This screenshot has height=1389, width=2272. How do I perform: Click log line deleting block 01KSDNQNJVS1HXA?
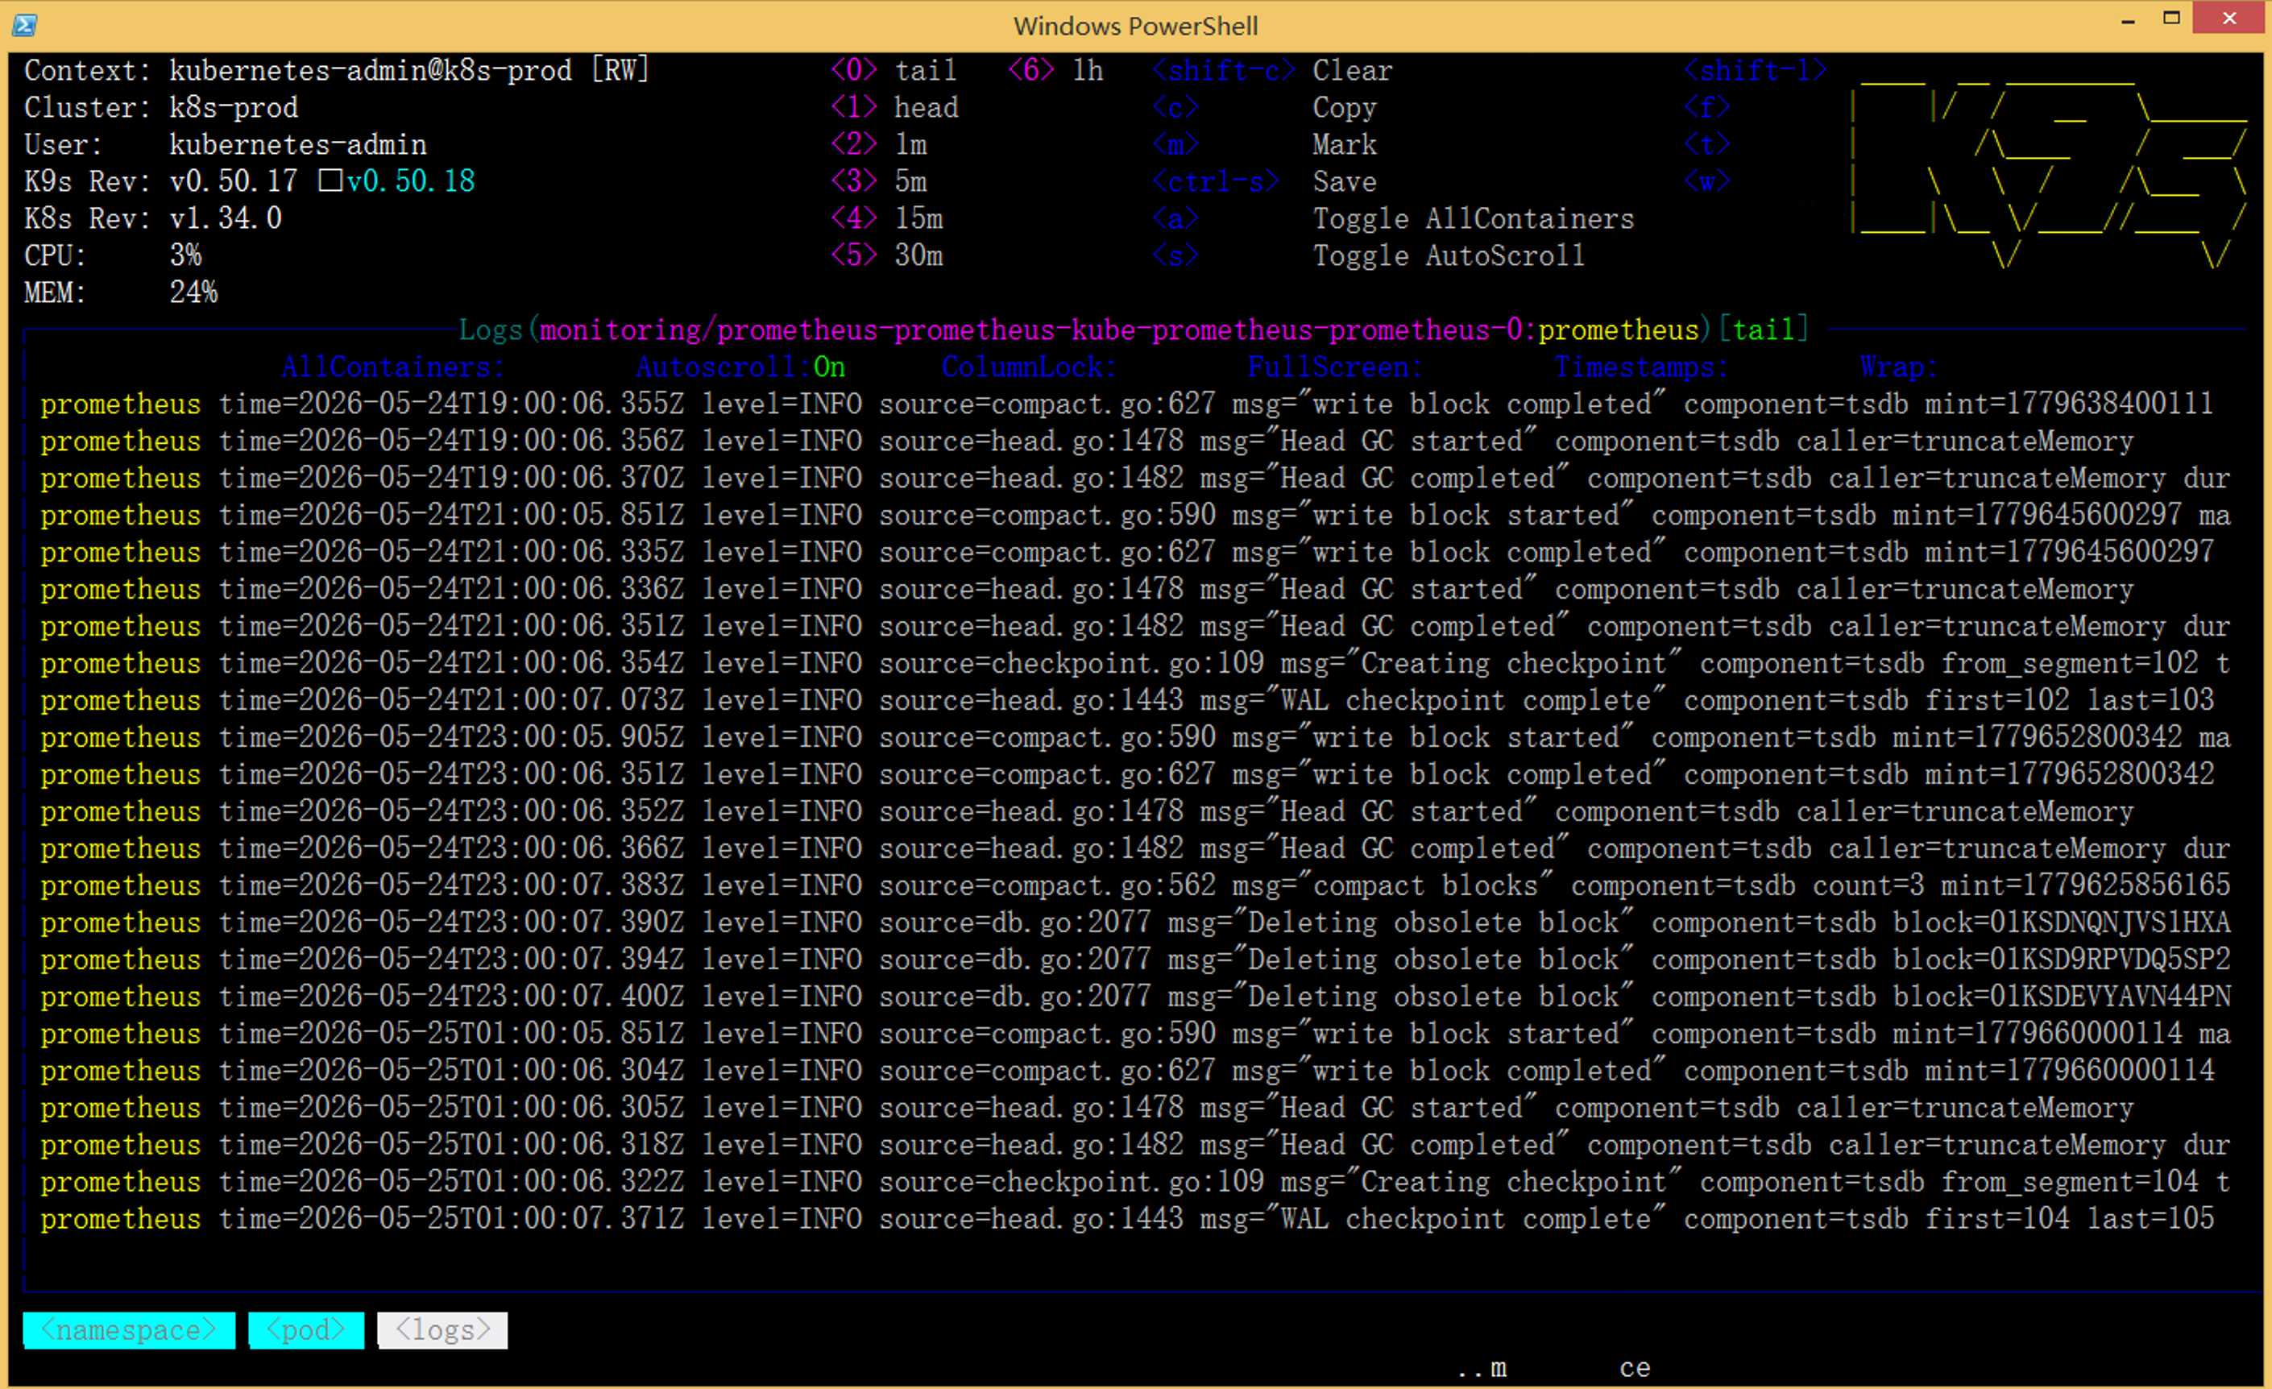1135,923
